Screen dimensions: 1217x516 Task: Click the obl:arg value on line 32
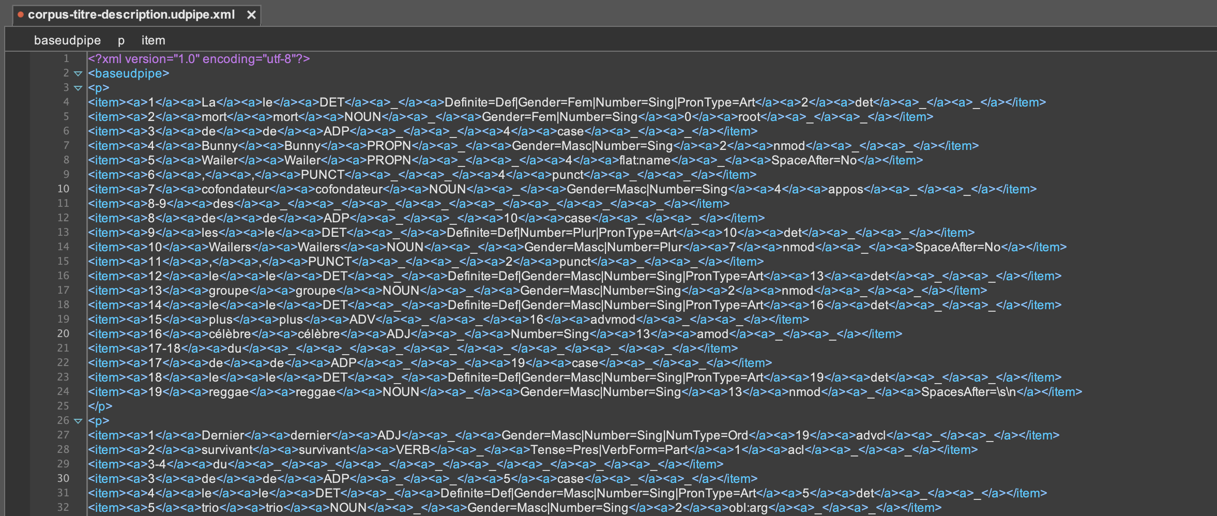(x=748, y=508)
